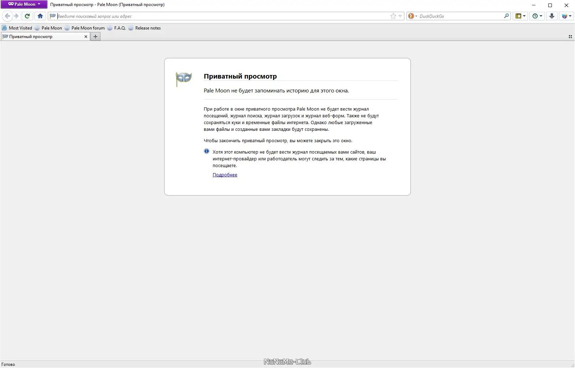Click the Готово status bar text

(8, 364)
